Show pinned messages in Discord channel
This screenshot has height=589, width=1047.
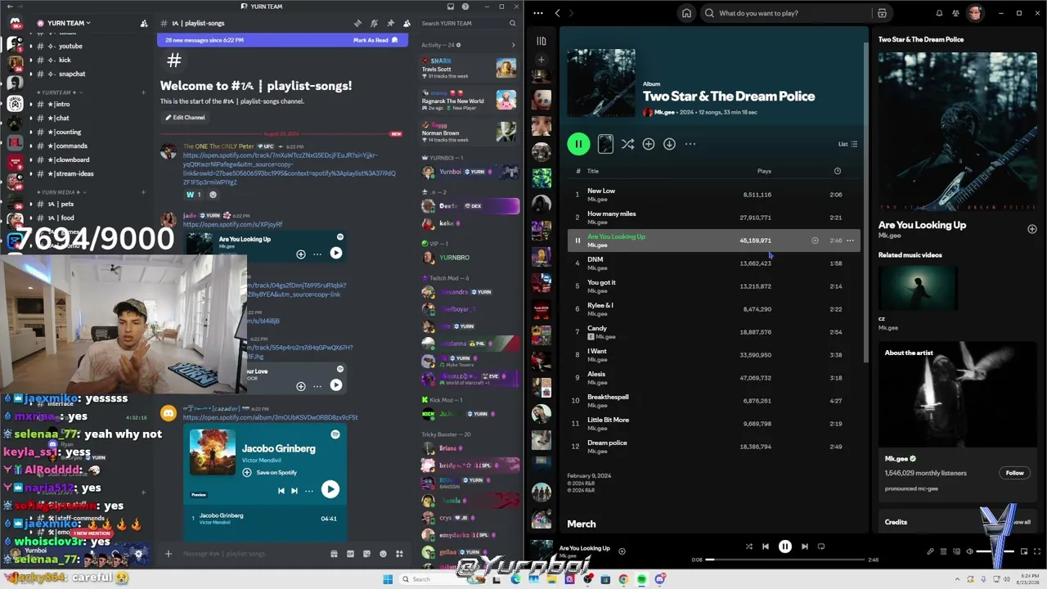click(x=390, y=23)
